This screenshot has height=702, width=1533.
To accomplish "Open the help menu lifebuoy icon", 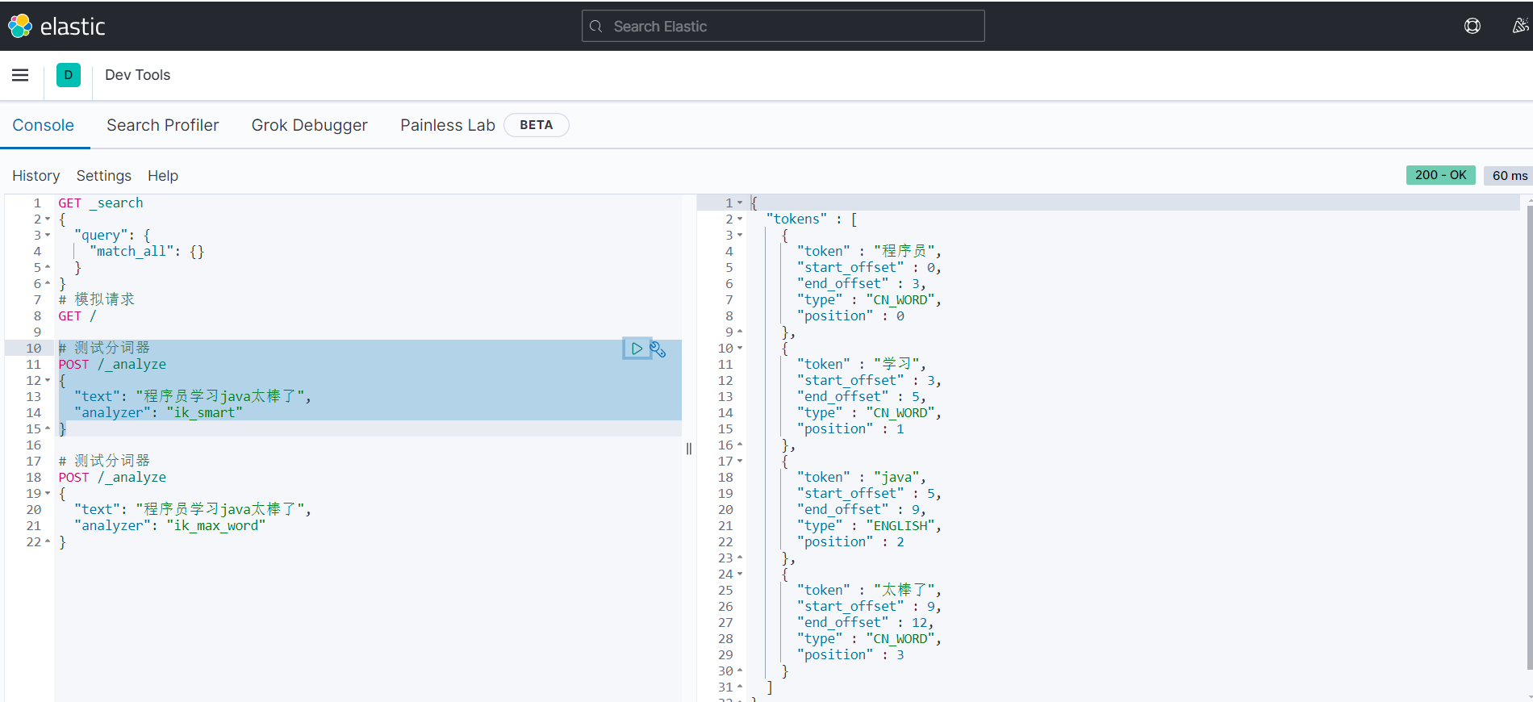I will [x=1472, y=26].
